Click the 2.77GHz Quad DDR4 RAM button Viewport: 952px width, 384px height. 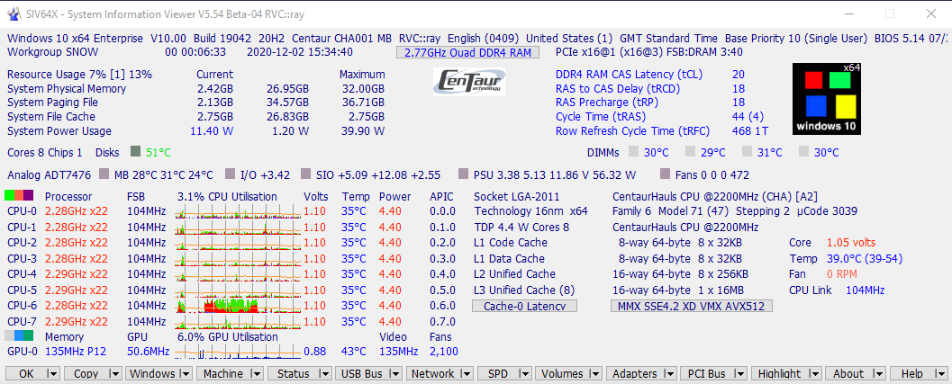point(467,53)
